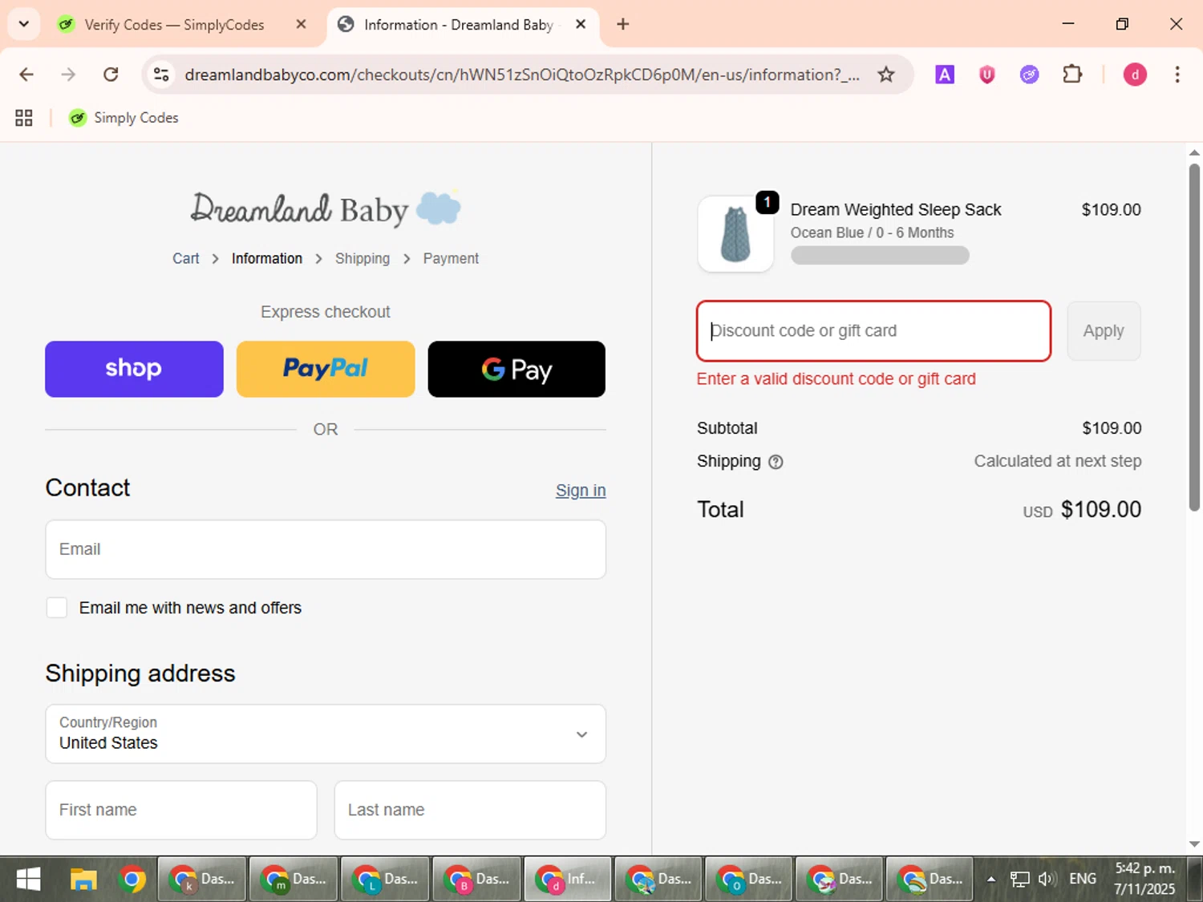Open the volume tray icon
Viewport: 1203px width, 902px height.
click(x=1047, y=880)
